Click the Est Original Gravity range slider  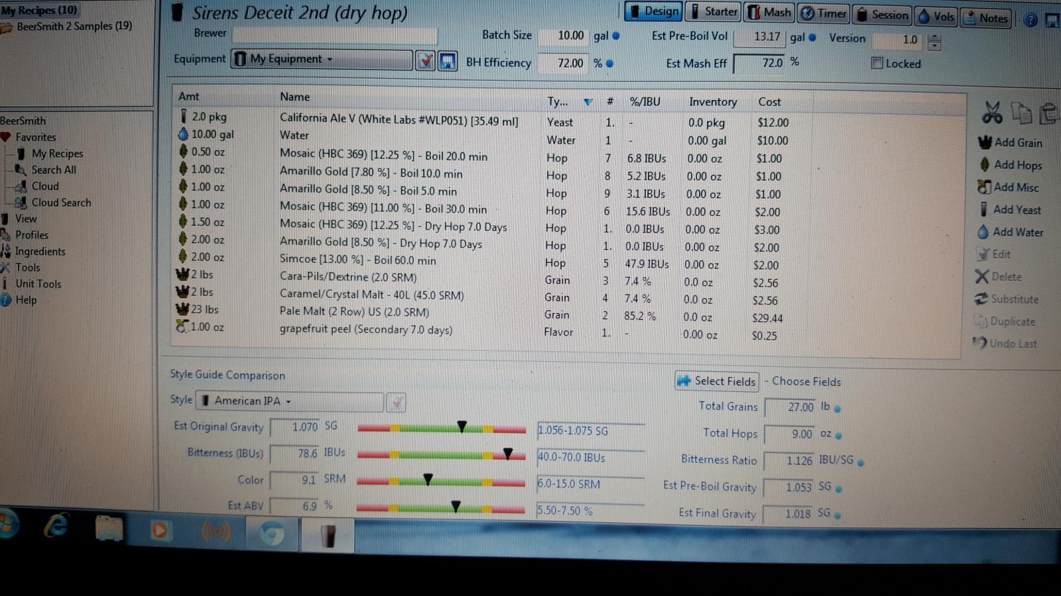click(442, 428)
